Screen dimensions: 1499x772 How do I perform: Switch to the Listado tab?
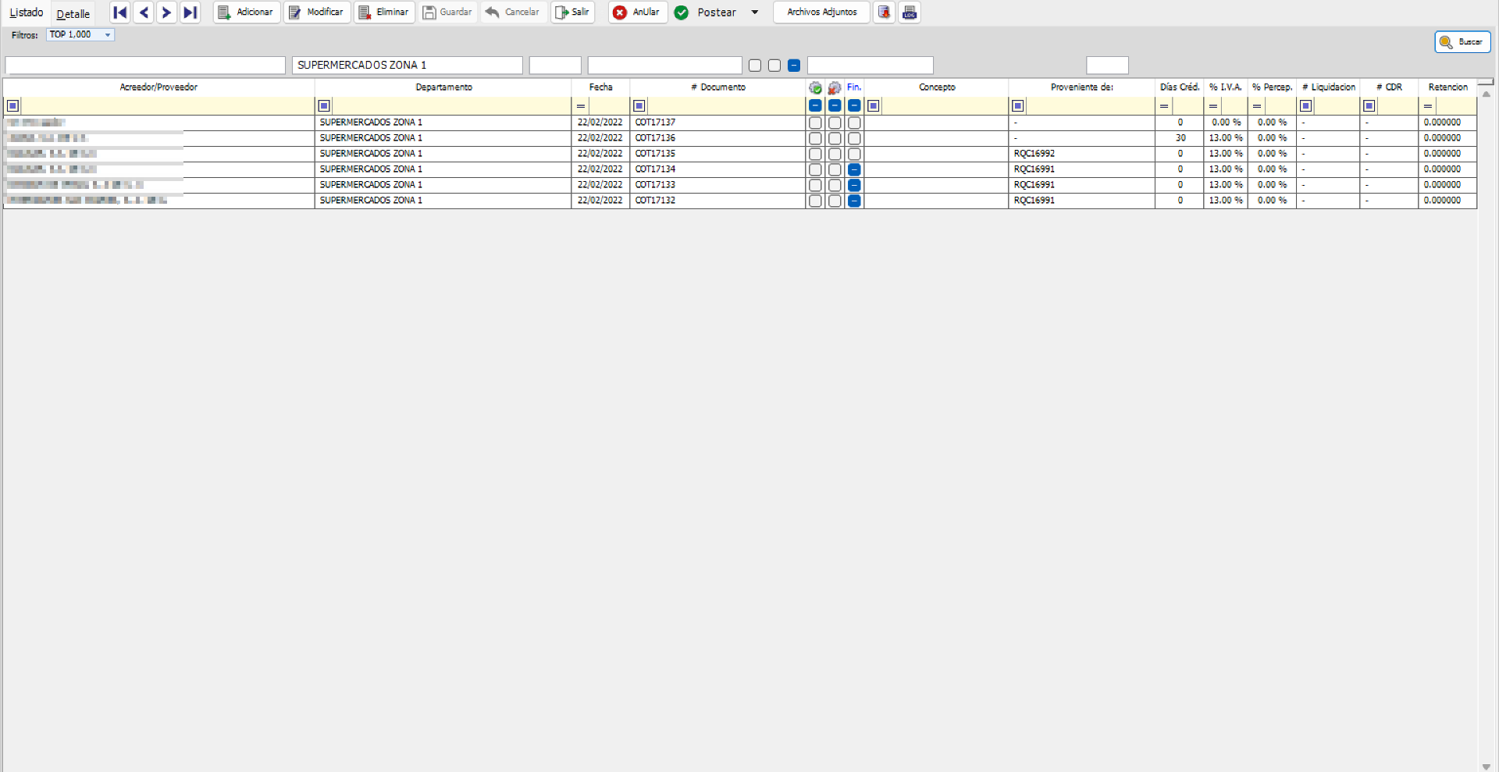pos(26,12)
